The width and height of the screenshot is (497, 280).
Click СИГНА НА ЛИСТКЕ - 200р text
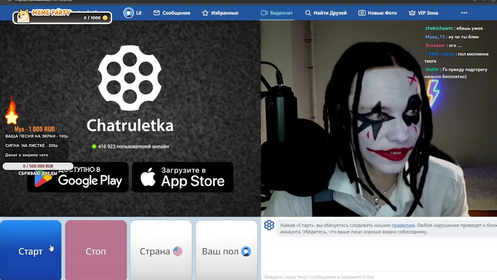(31, 146)
